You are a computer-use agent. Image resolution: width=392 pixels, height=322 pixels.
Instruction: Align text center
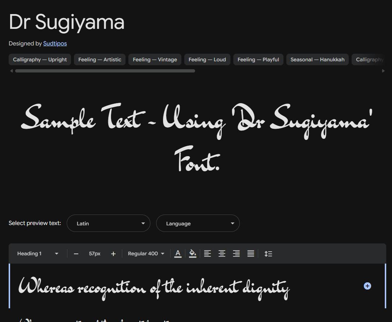coord(222,253)
